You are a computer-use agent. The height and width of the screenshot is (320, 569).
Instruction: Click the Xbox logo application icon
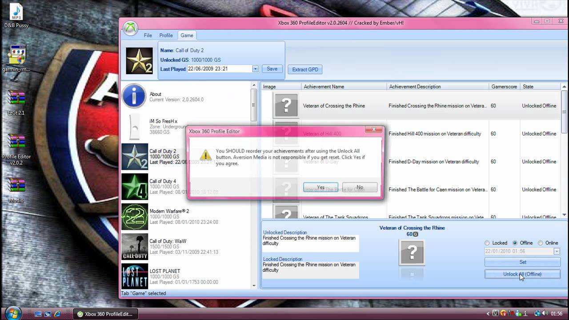pos(130,28)
